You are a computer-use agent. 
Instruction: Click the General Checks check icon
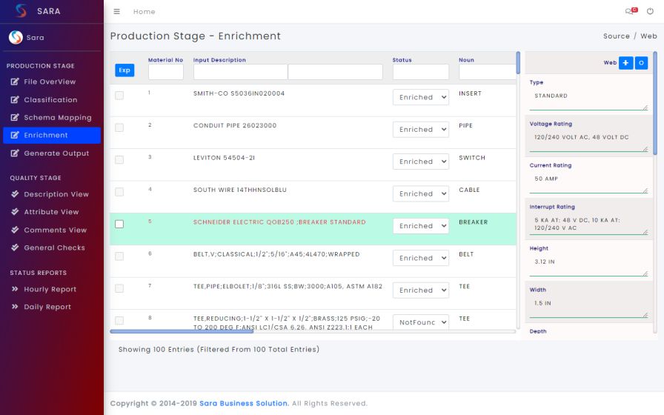tap(15, 248)
